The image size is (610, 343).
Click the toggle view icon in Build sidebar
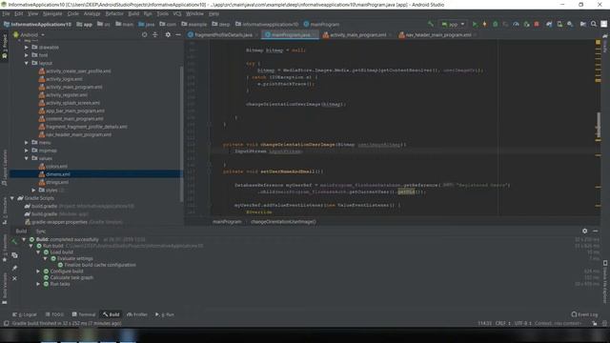click(14, 255)
